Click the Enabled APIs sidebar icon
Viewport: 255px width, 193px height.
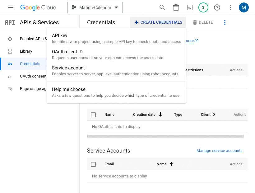[10, 39]
